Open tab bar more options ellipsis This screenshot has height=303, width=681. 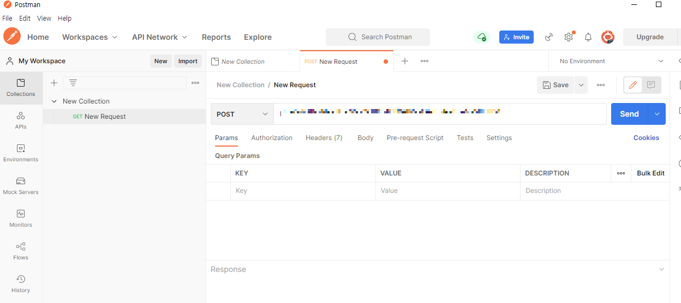pyautogui.click(x=425, y=61)
